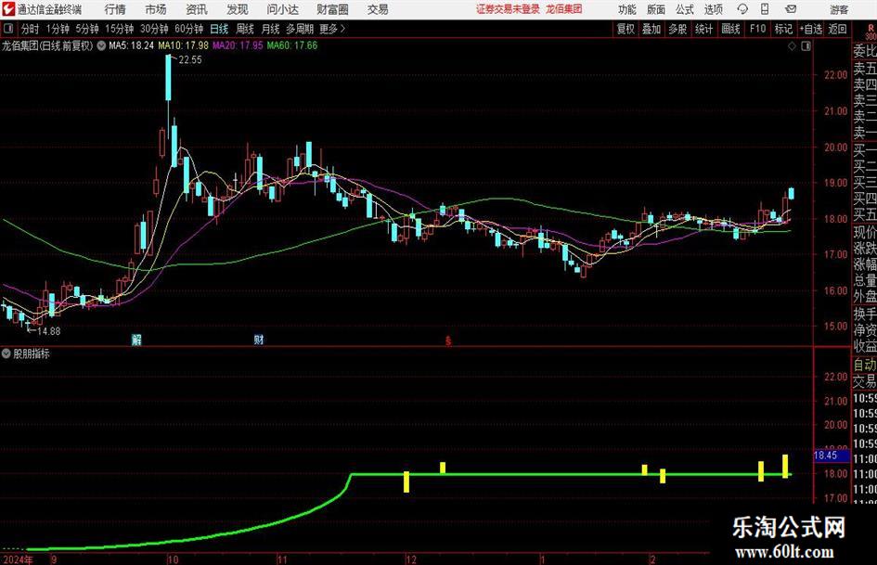The image size is (877, 565).
Task: Click the R 300 badge at top right
Action: click(871, 32)
